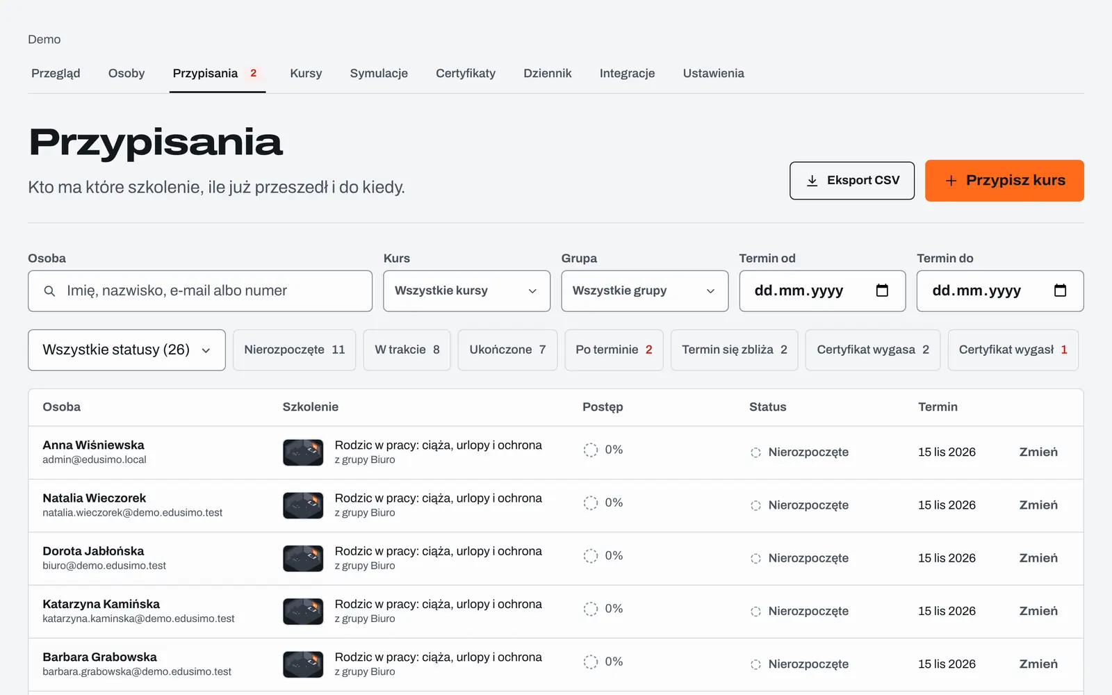Click Zmień for Barbara Grabowska
This screenshot has width=1112, height=695.
pos(1038,664)
